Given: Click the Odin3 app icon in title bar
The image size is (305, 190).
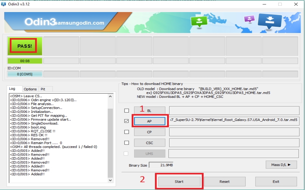Looking at the screenshot, I should [x=3, y=4].
